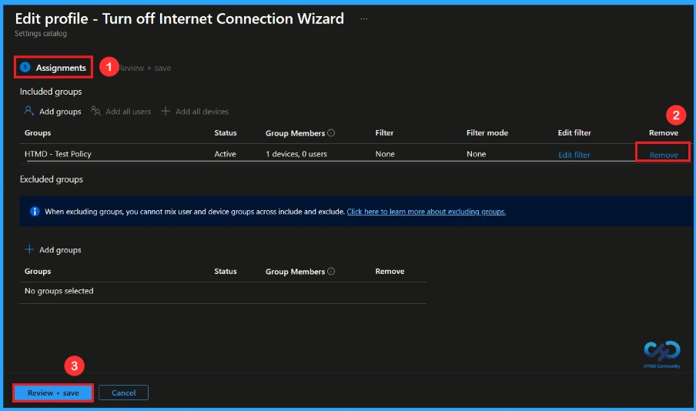Remove HTMD - Test Policy group
The width and height of the screenshot is (696, 411).
[x=664, y=155]
